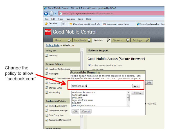Click the page icon in the address bar
180x135 pixels.
60,13
